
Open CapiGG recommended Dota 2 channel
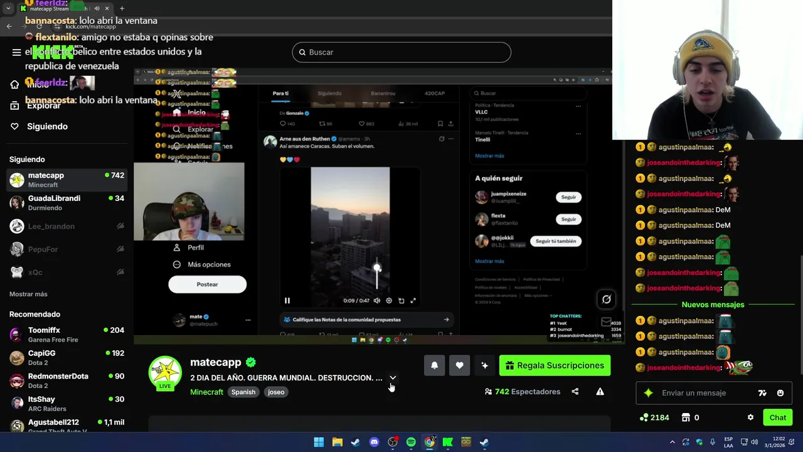coord(67,358)
